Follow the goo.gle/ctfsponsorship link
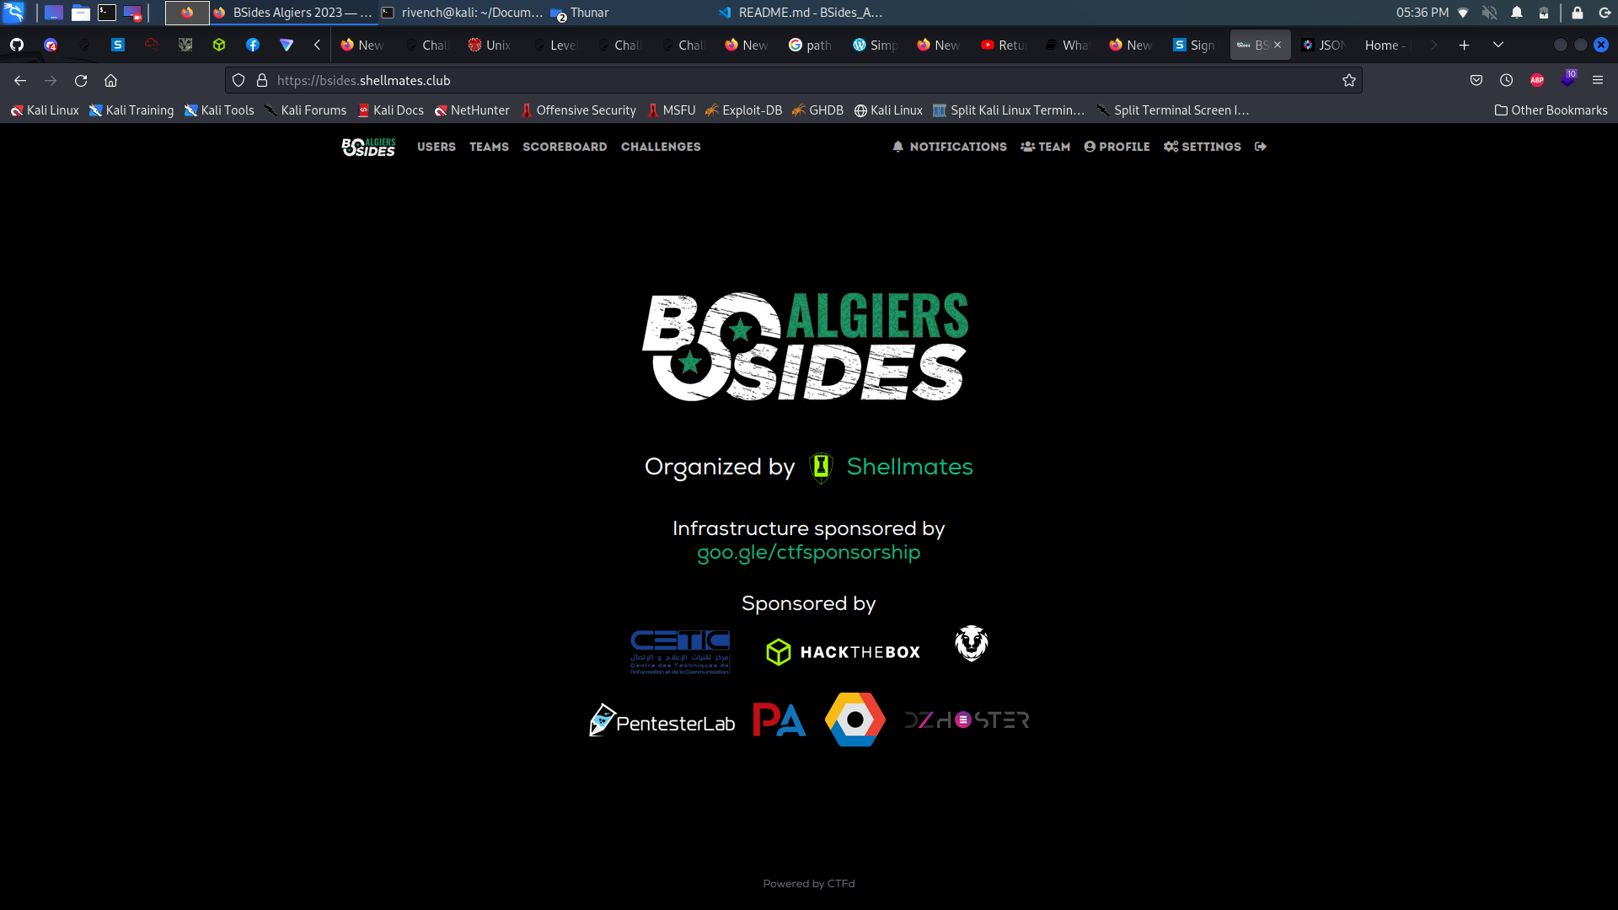This screenshot has width=1618, height=910. 808,553
